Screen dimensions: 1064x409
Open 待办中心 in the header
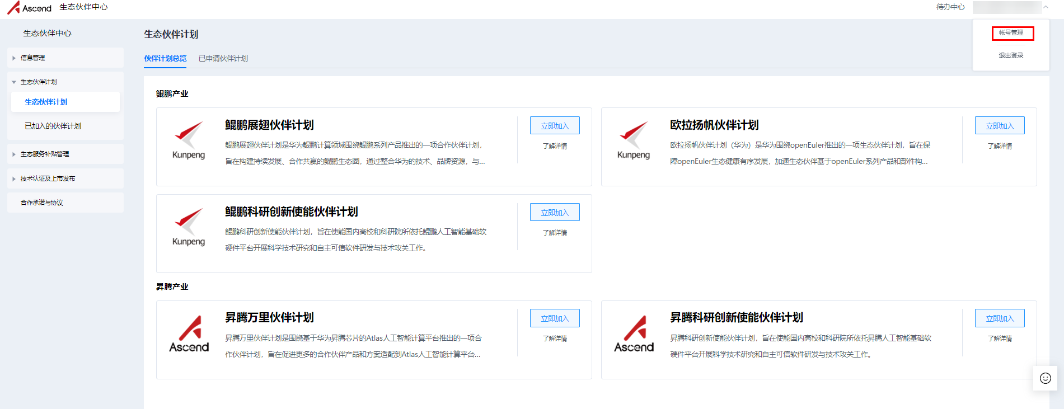click(x=950, y=7)
